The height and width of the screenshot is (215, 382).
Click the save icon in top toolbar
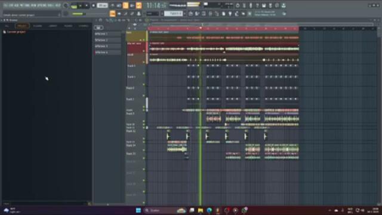[264, 5]
